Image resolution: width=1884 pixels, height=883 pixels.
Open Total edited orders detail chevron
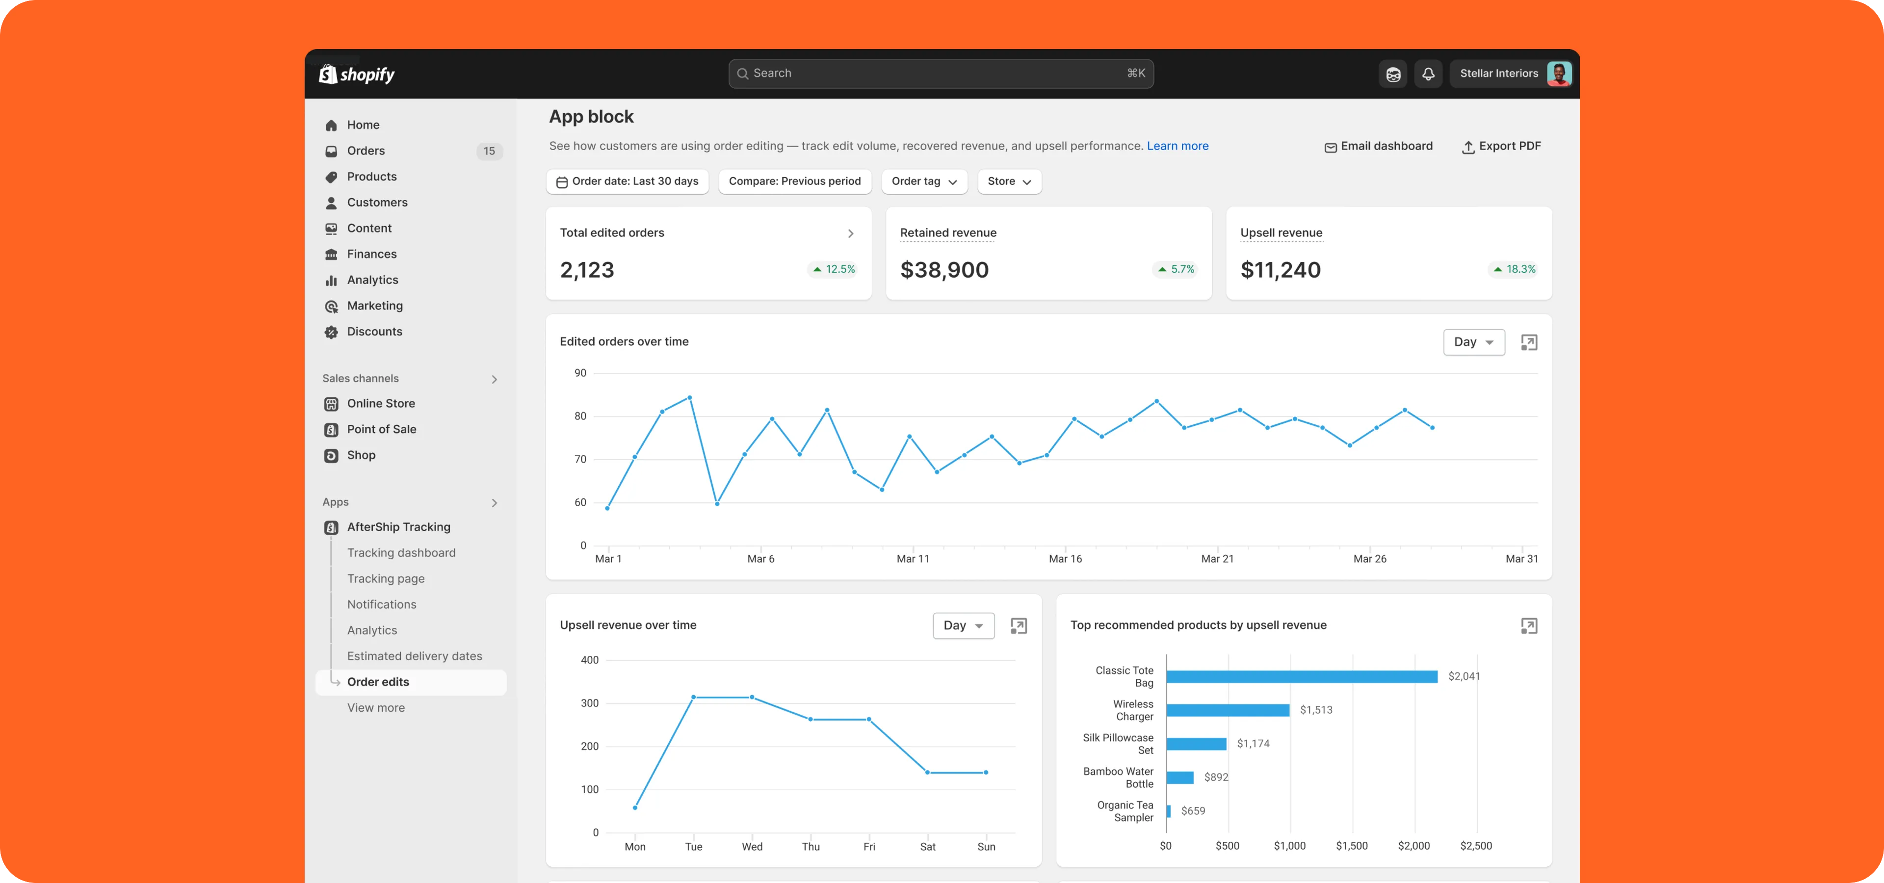point(850,234)
